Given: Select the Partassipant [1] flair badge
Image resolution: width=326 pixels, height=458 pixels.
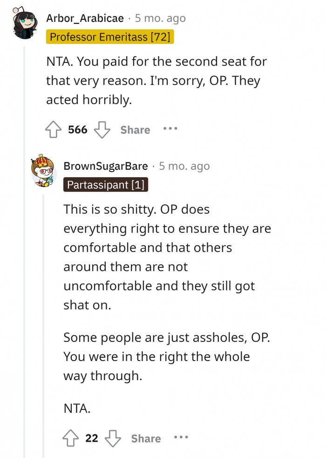Looking at the screenshot, I should point(106,185).
